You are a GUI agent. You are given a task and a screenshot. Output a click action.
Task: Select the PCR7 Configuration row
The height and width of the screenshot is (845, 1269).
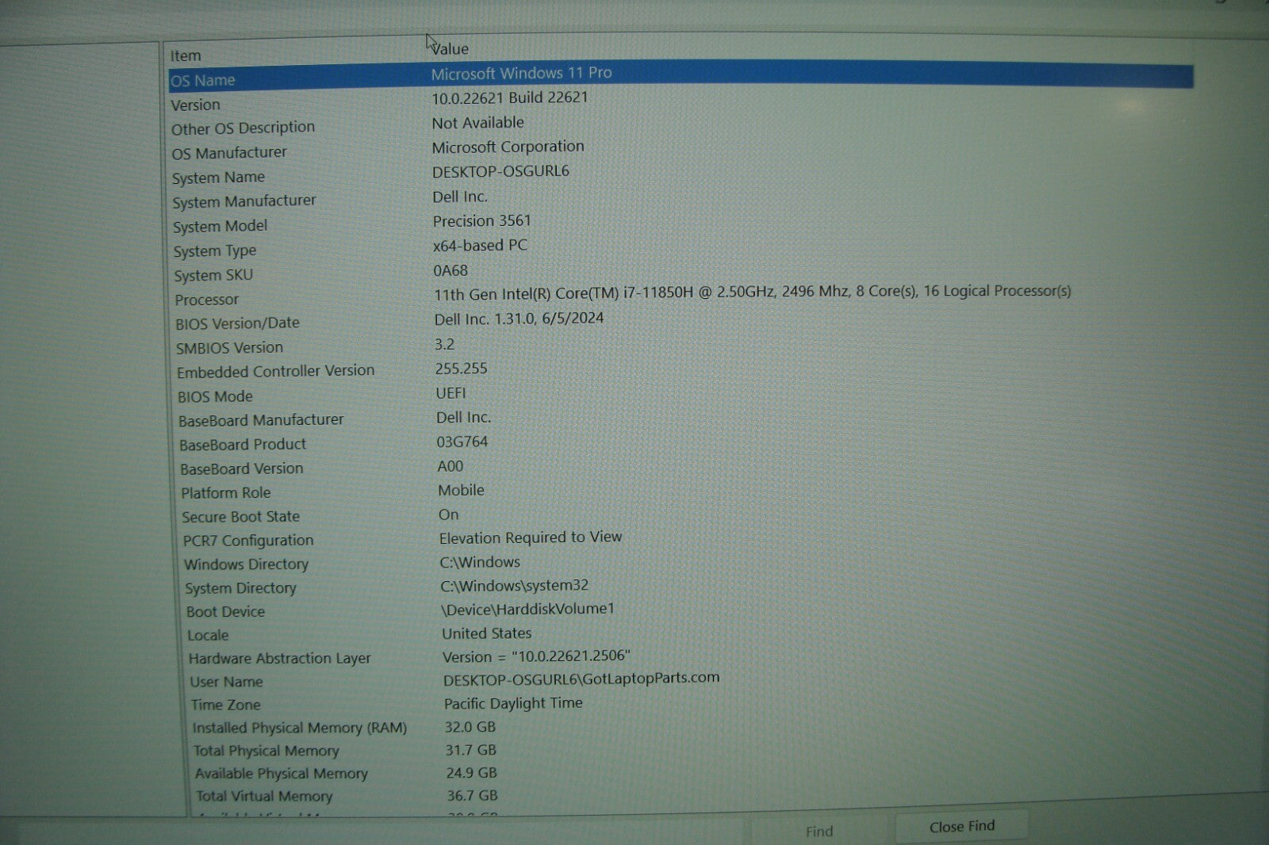point(248,541)
